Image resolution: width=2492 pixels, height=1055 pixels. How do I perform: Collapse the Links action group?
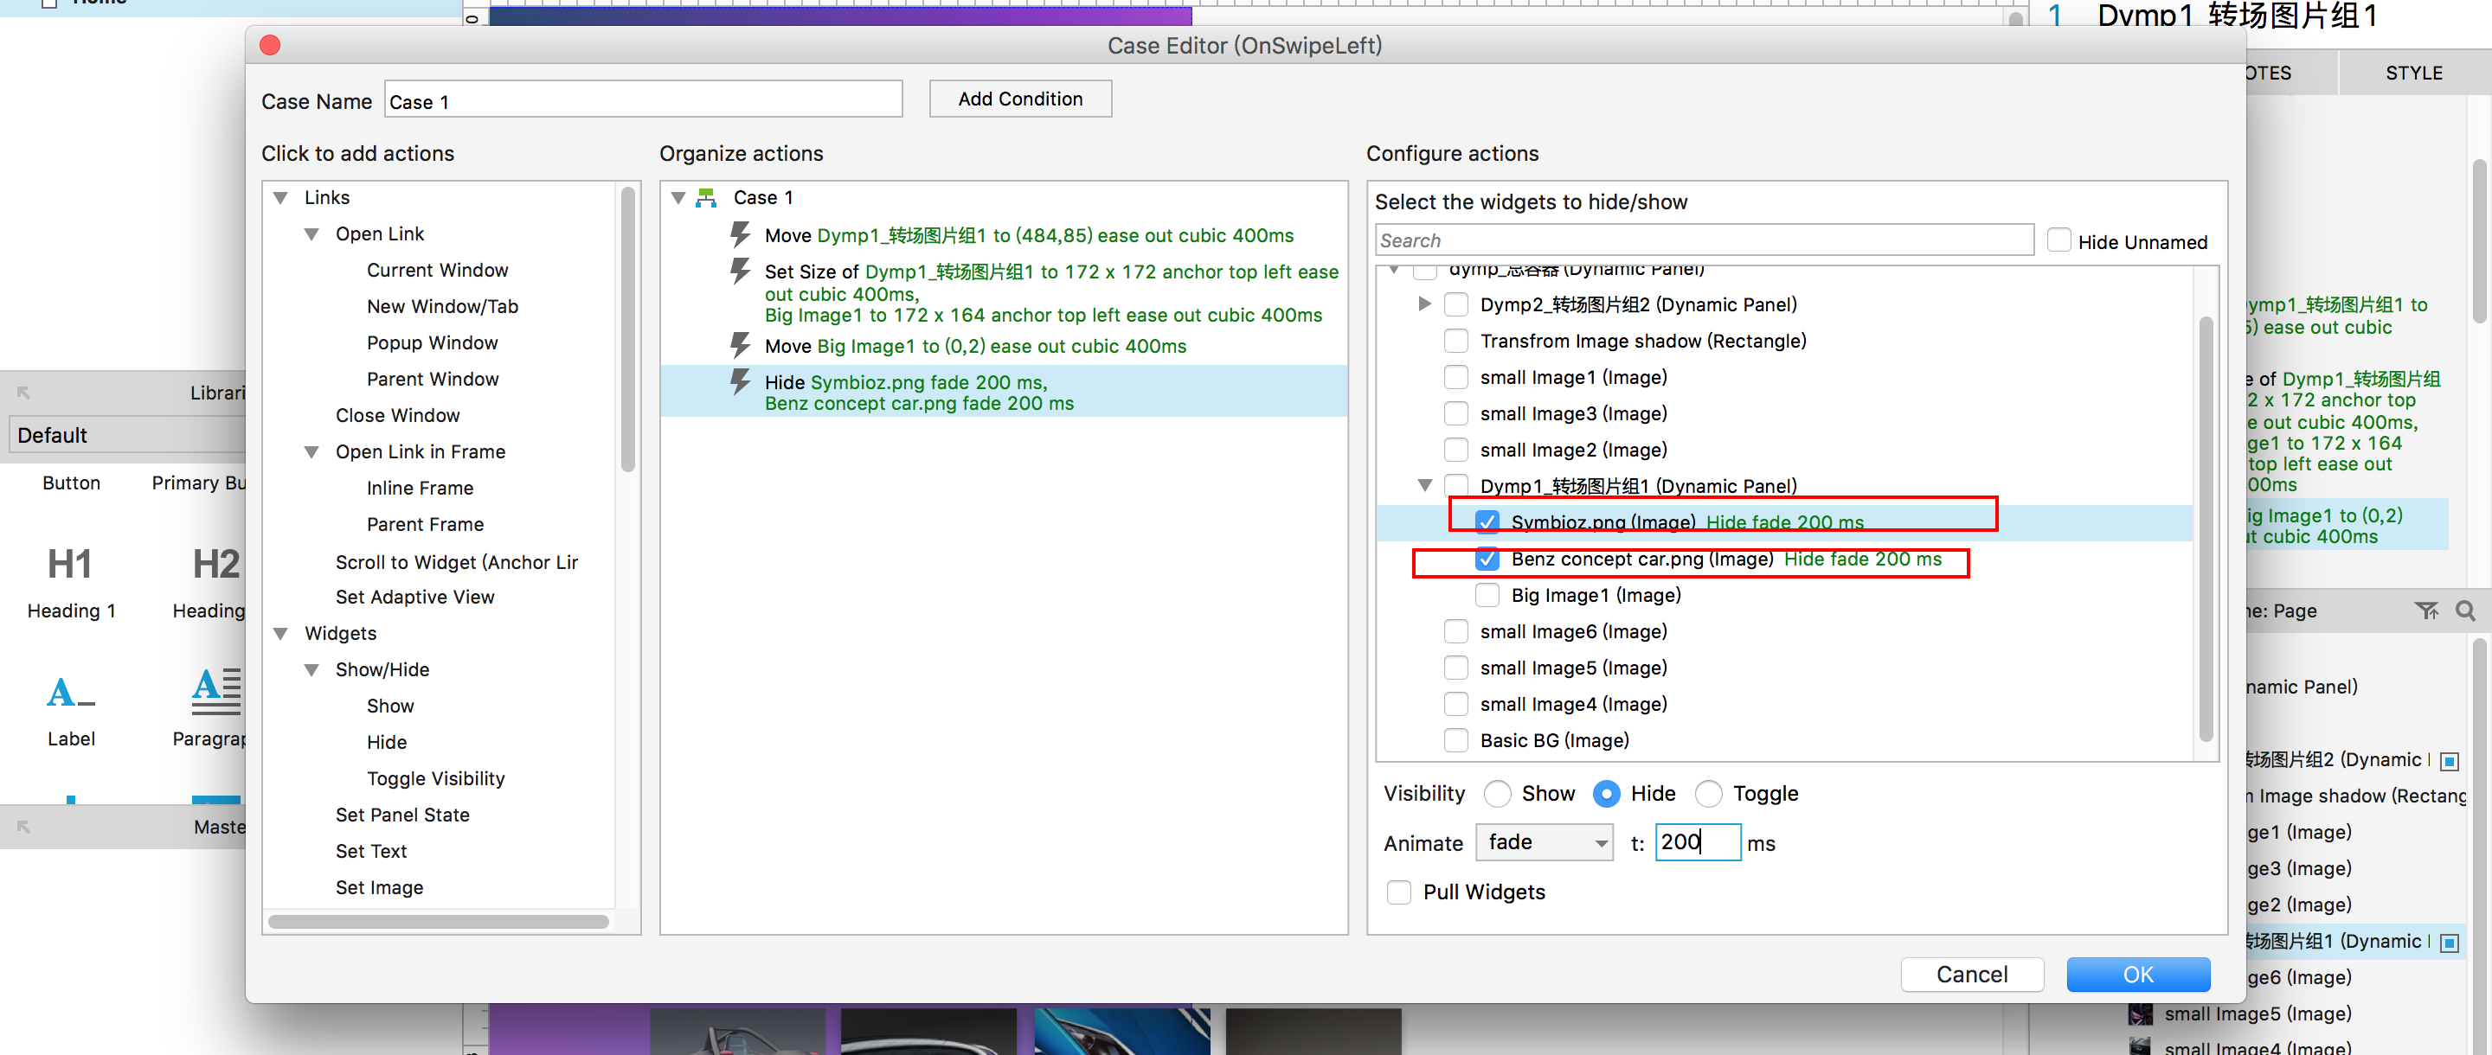click(280, 197)
